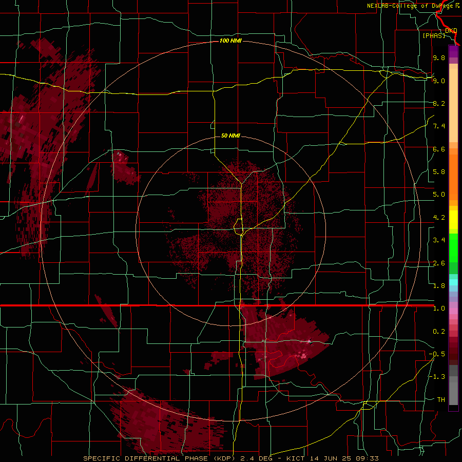Click the -1.3 scale value

click(437, 377)
